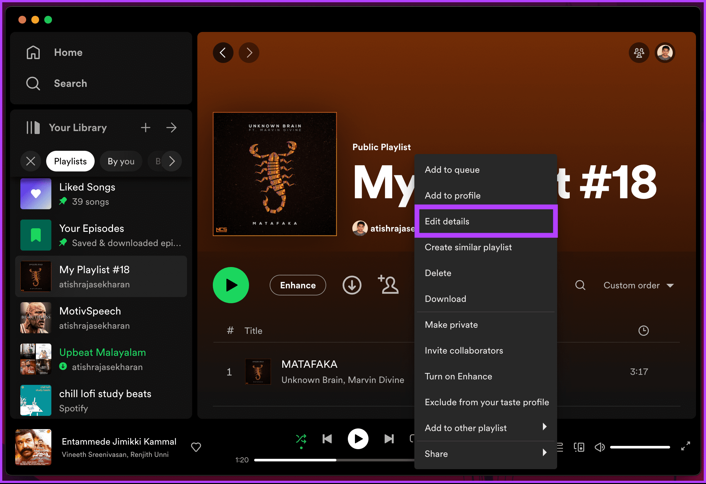The height and width of the screenshot is (484, 706).
Task: Open the MotivSpeech playlist
Action: click(x=101, y=318)
